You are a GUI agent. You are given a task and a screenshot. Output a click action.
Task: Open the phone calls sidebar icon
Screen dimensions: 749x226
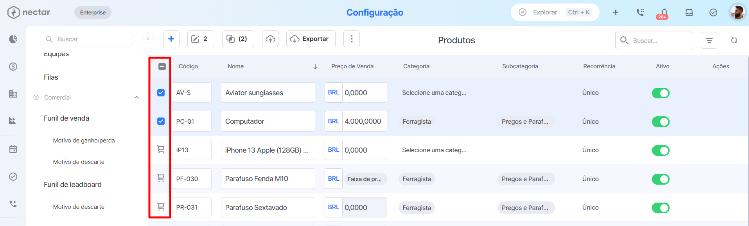point(13,204)
